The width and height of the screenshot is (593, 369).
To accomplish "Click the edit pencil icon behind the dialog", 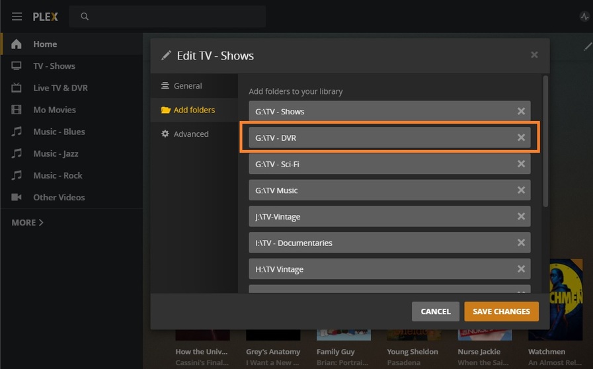I will [x=588, y=46].
